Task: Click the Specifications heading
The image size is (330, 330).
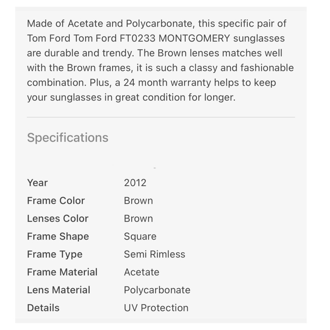Action: (68, 138)
